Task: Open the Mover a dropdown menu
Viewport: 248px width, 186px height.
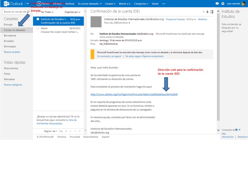Action: click(125, 4)
